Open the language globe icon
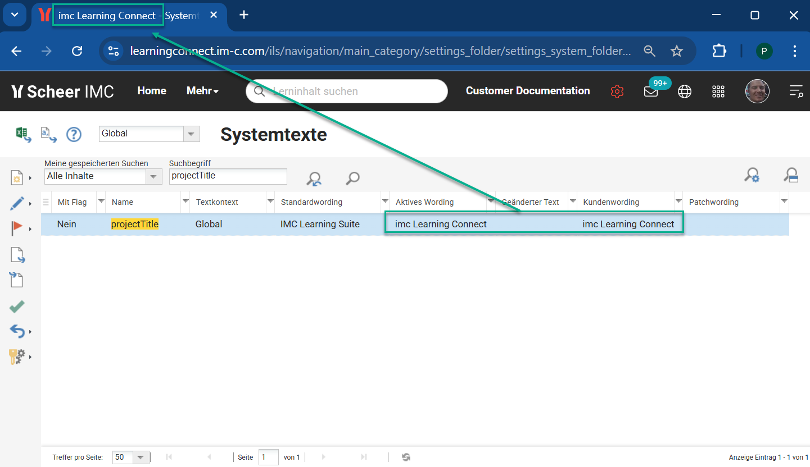Viewport: 810px width, 467px height. click(684, 91)
